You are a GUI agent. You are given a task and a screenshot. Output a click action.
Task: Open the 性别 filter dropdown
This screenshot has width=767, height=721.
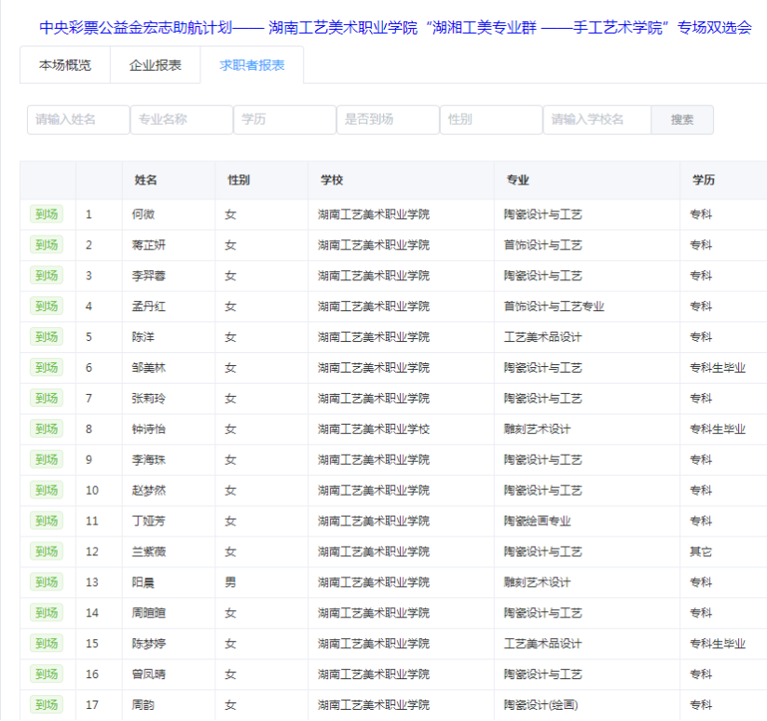point(491,120)
